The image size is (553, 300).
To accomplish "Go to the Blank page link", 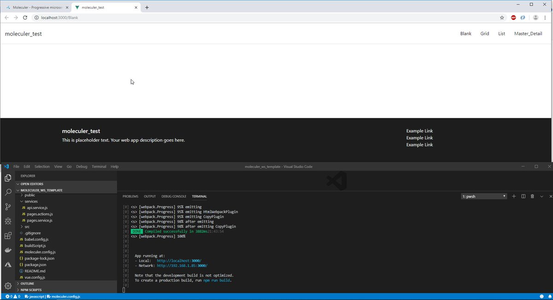I will (x=465, y=34).
